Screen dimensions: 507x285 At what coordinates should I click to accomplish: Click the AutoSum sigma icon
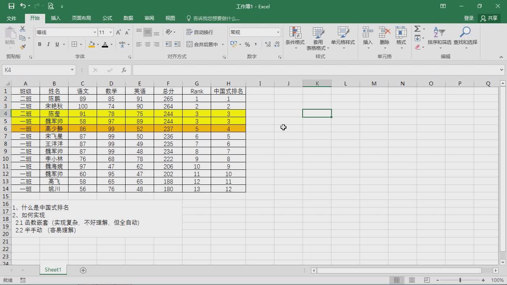pyautogui.click(x=417, y=29)
